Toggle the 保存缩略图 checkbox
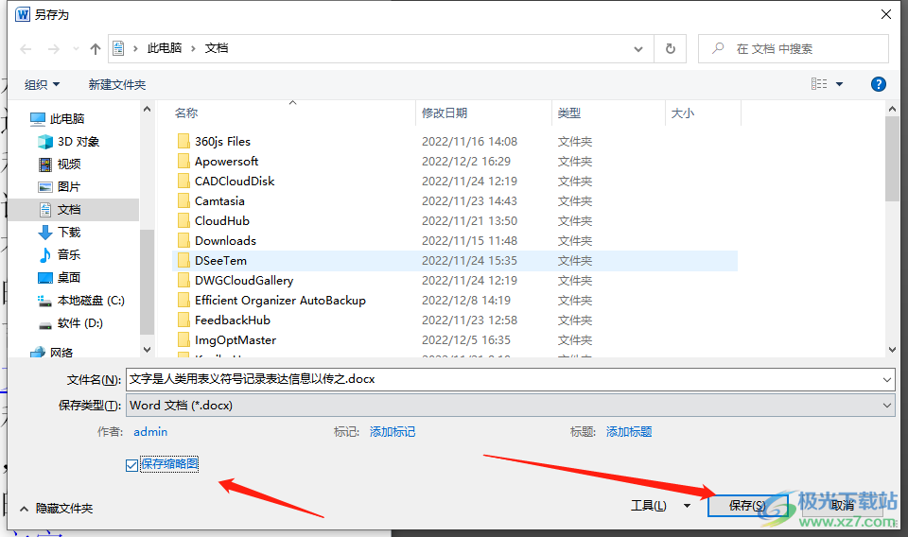Viewport: 908px width, 537px height. coord(132,464)
